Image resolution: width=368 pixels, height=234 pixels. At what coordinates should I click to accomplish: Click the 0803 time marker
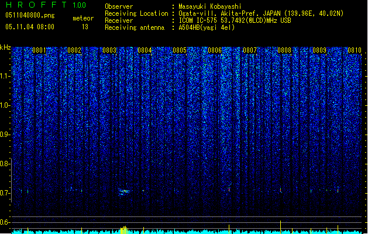pyautogui.click(x=109, y=50)
